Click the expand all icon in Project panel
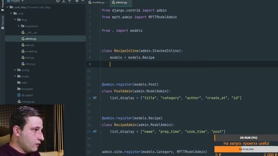The image size is (278, 156). point(64,1)
